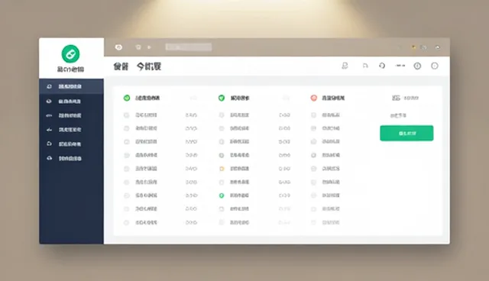
Task: Toggle the orange checkbox in the shield list
Action: point(222,169)
